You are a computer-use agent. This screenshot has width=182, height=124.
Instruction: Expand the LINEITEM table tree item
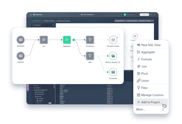(36, 101)
